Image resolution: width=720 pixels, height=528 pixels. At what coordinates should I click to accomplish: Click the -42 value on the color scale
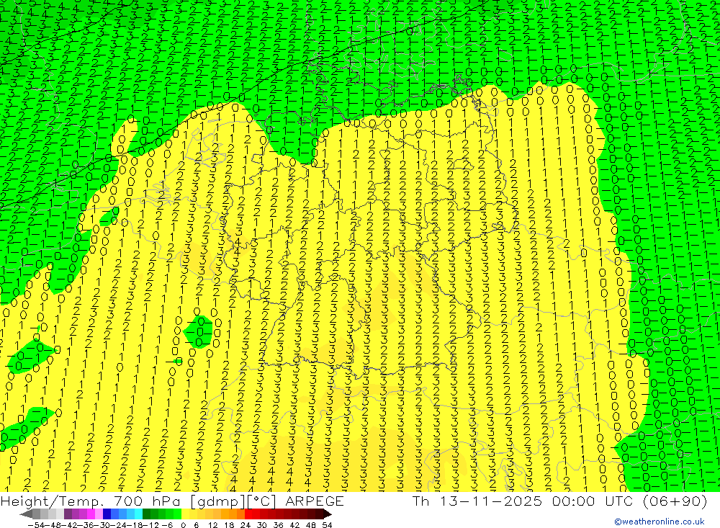coord(71,525)
